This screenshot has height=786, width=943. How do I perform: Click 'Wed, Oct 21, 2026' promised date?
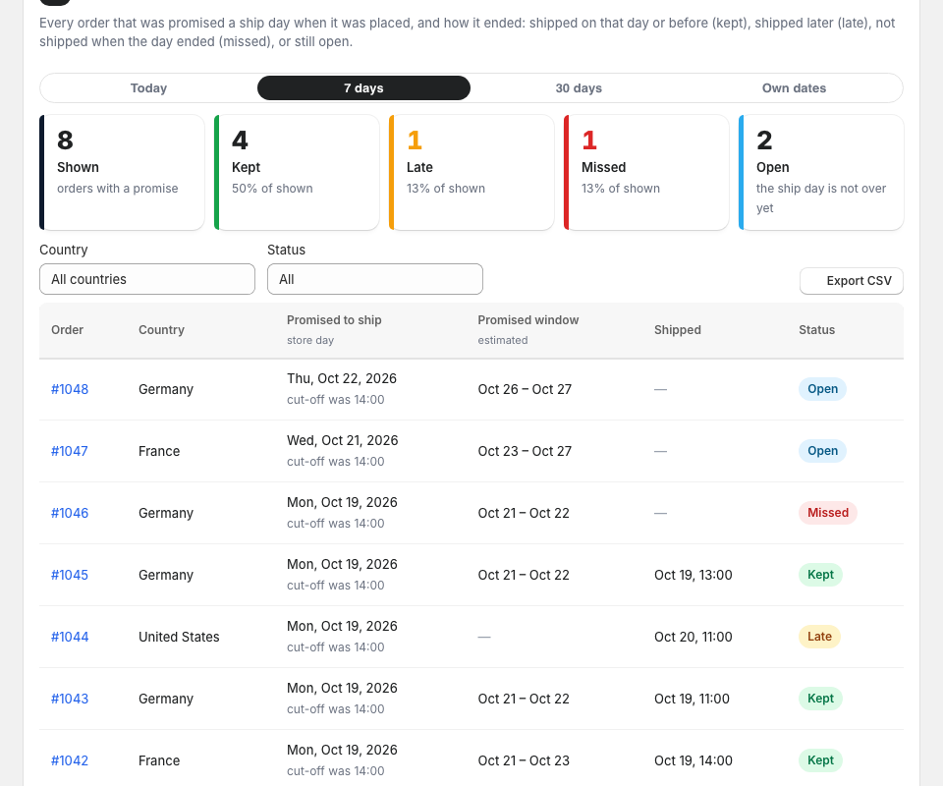[x=342, y=441]
